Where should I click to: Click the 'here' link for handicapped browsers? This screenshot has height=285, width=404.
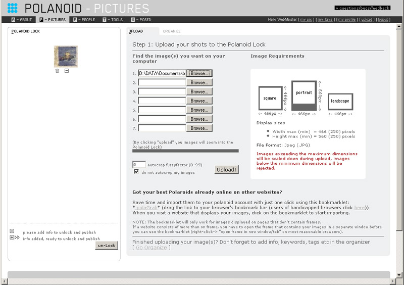[x=360, y=208]
